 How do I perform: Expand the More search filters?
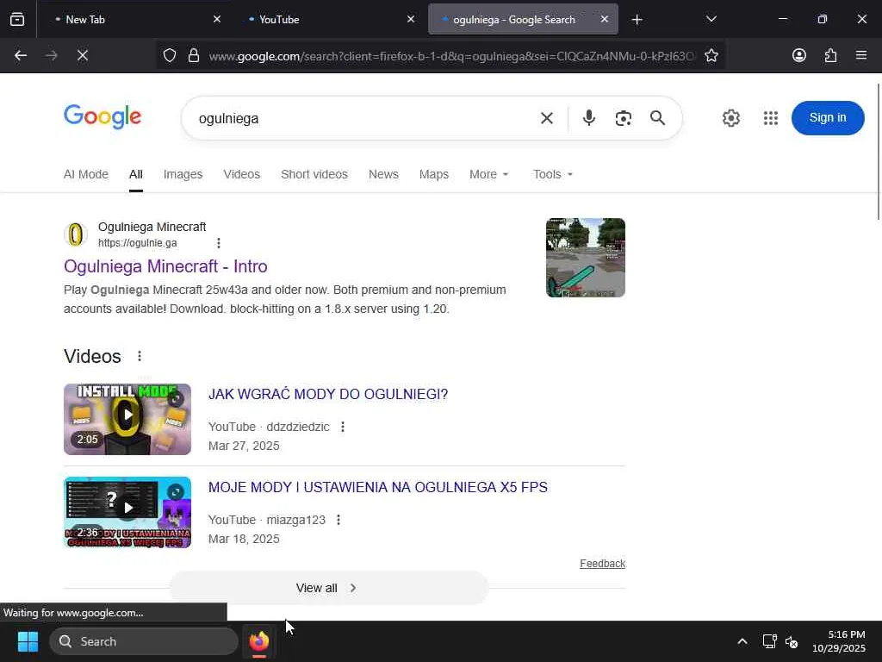pos(489,174)
